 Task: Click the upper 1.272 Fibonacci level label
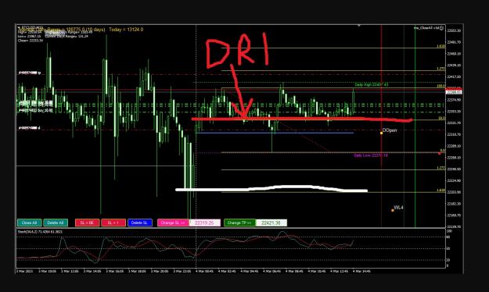440,69
